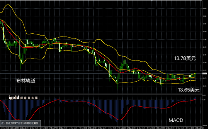The width and height of the screenshot is (208, 129).
Task: Click the 0.00 MACD zero level label
Action: pos(204,99)
